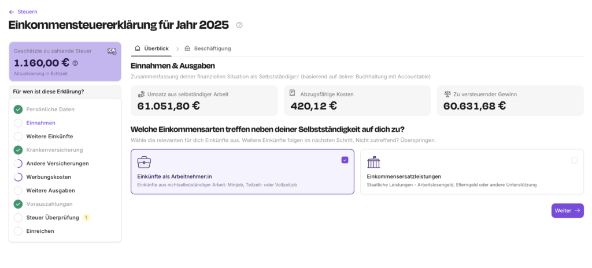The image size is (592, 268).
Task: Click the house icon in the Überblick tab
Action: [138, 48]
